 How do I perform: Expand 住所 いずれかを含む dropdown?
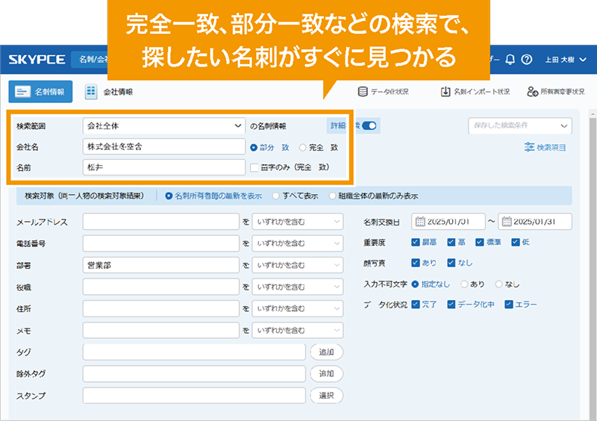coord(297,308)
